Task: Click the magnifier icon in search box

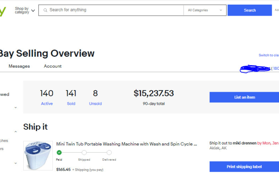Action: pos(45,10)
